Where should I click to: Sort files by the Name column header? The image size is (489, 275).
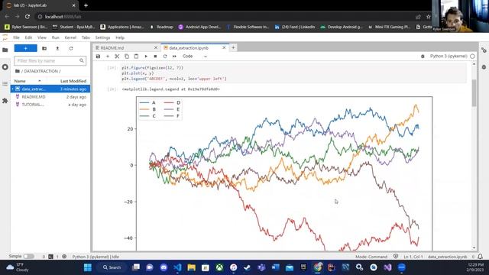pos(20,81)
